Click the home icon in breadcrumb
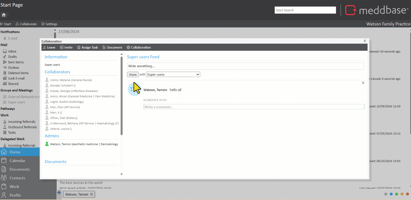The width and height of the screenshot is (411, 200). [x=4, y=15]
